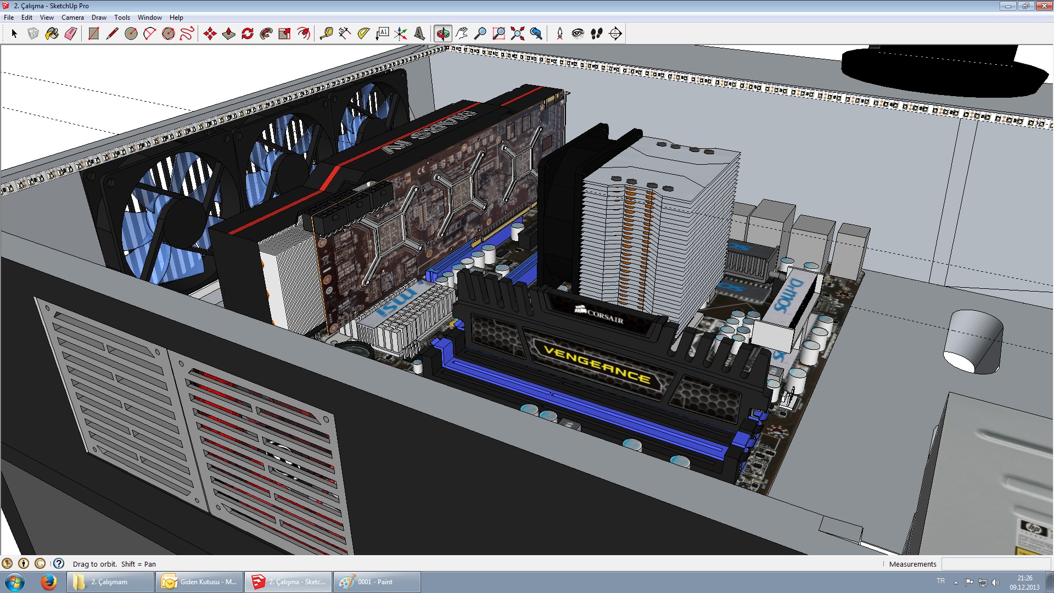Select the 3D Text tool

(420, 33)
